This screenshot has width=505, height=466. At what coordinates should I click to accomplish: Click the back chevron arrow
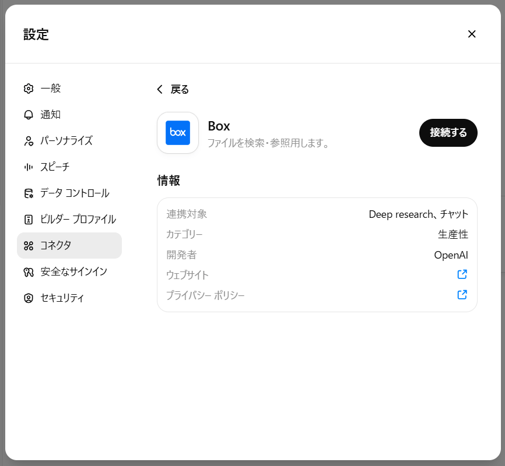click(160, 90)
